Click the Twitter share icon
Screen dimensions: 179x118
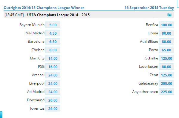tap(169, 15)
